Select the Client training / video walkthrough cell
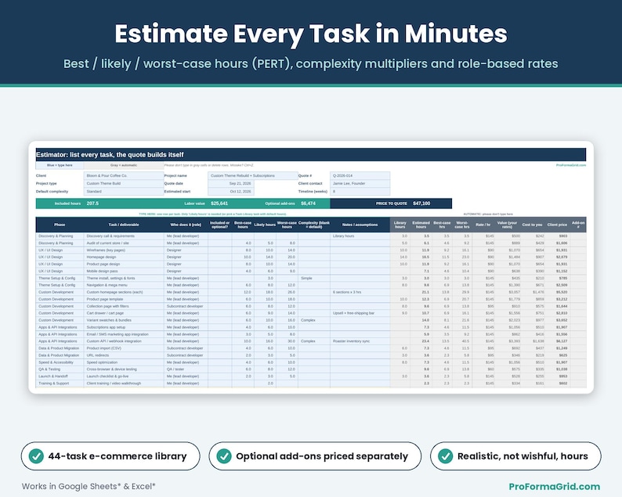 pos(124,384)
